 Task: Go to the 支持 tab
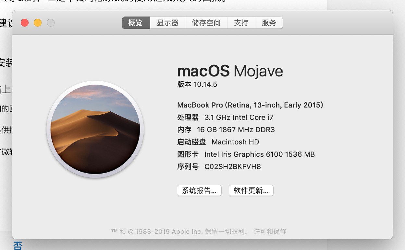[241, 23]
